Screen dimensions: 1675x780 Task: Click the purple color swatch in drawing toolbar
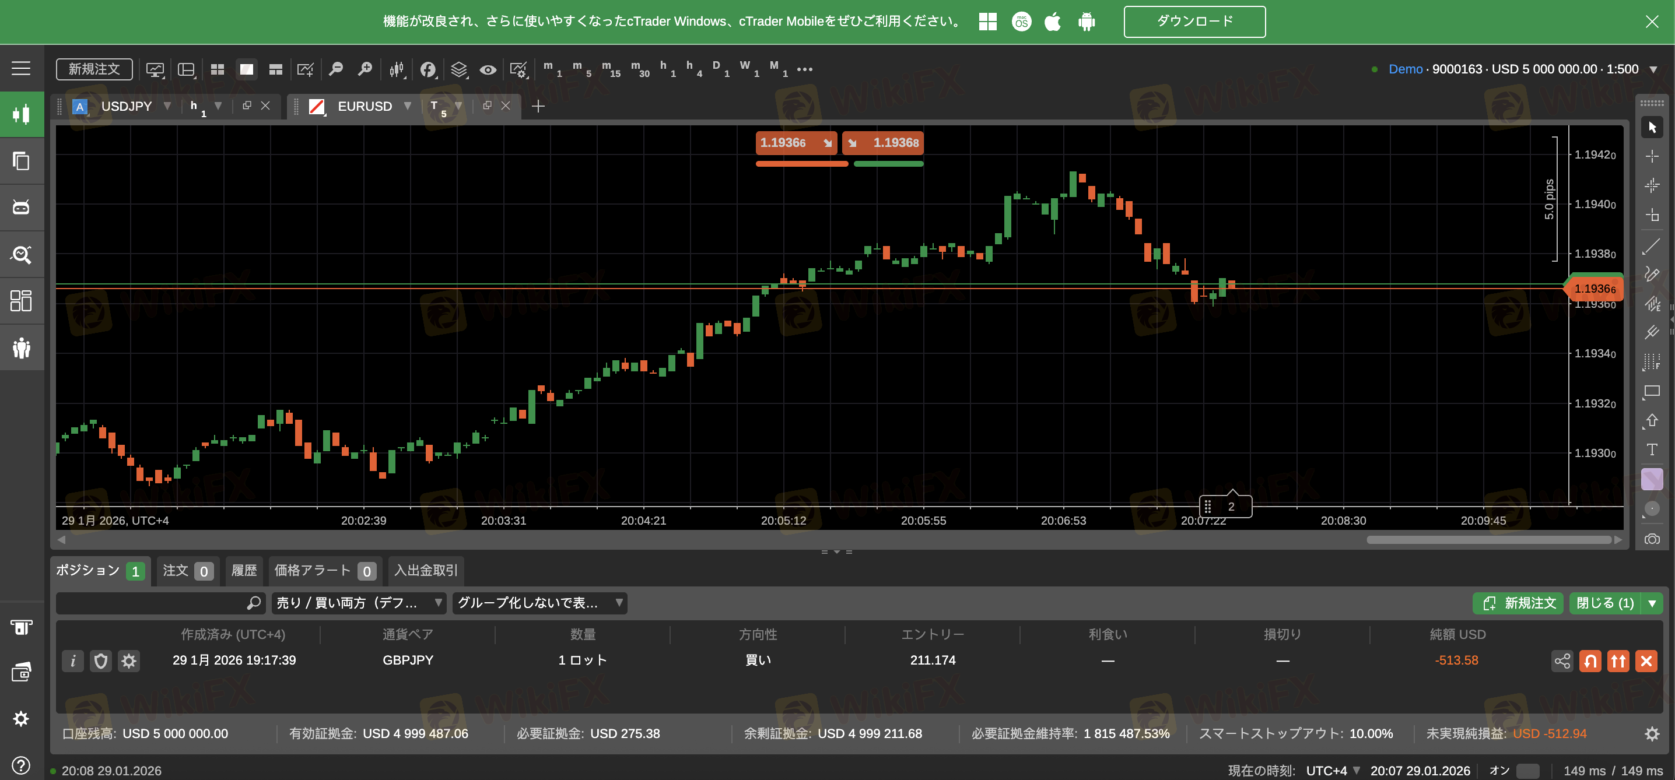click(x=1652, y=479)
